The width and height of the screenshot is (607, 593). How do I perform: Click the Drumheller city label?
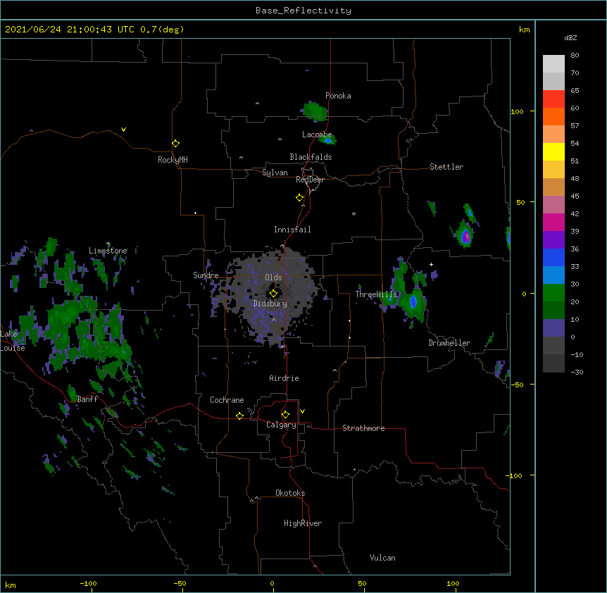tap(449, 343)
